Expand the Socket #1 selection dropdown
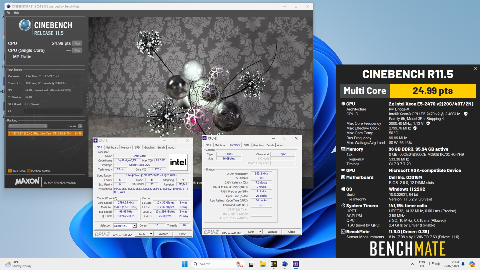The image size is (480, 270). (134, 226)
